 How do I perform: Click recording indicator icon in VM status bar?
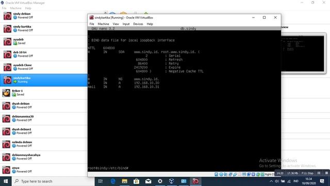(249, 175)
